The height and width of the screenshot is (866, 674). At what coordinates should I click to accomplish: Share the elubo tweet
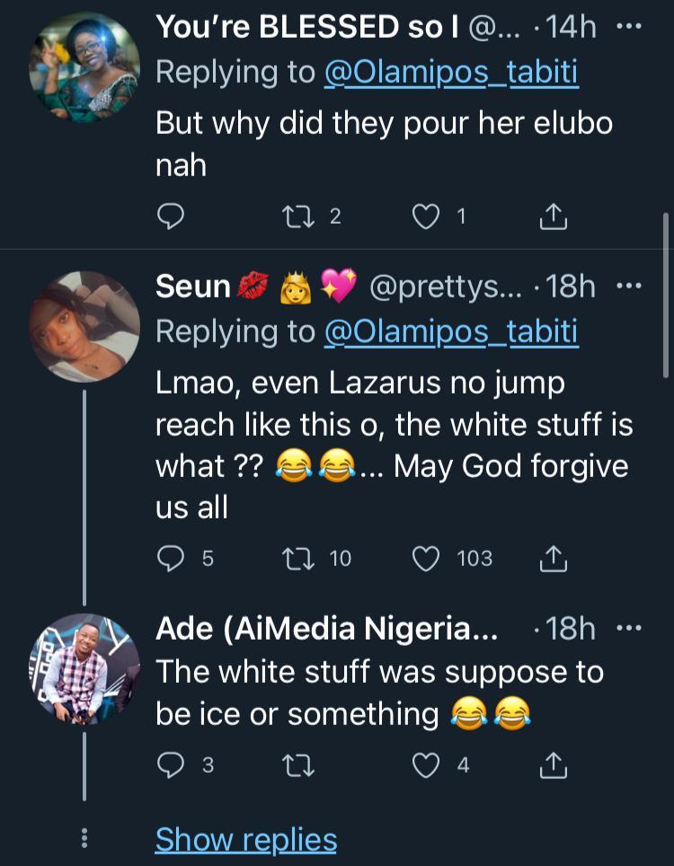[554, 216]
